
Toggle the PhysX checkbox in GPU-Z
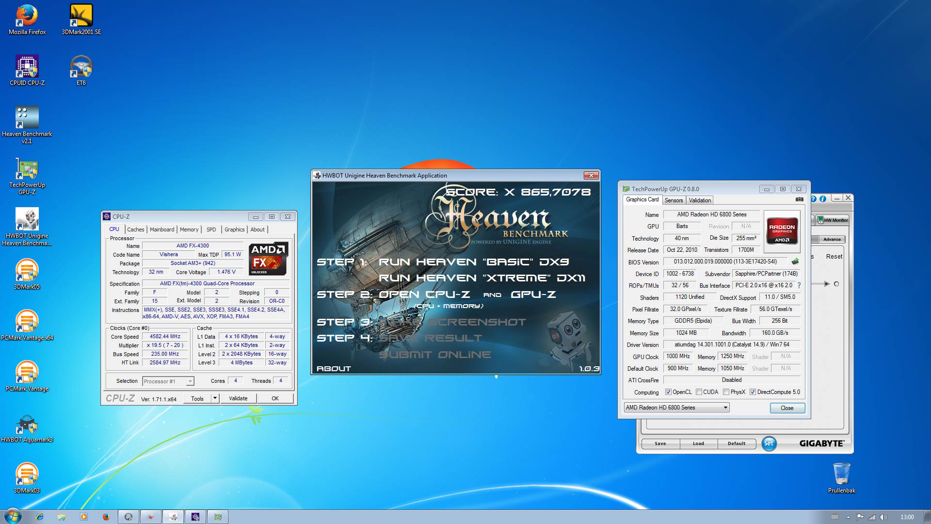pos(726,392)
